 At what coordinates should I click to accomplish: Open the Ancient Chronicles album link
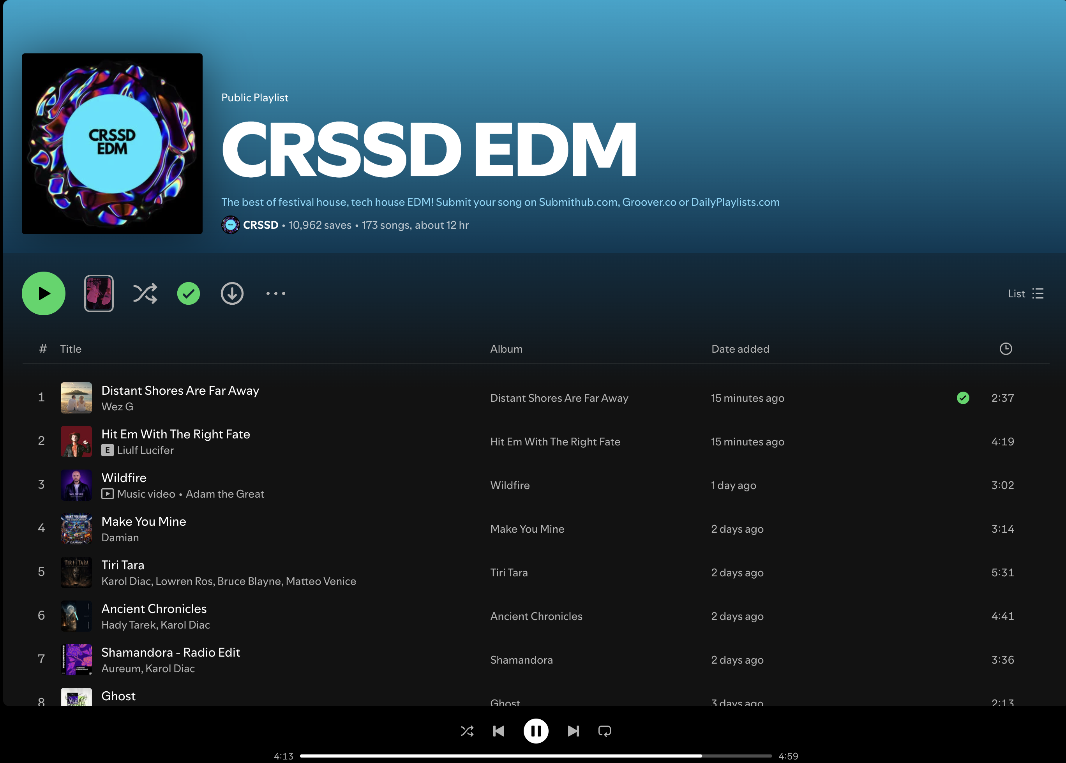coord(536,616)
